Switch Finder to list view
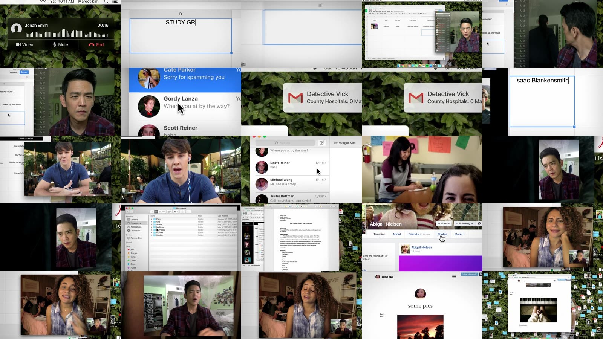This screenshot has width=603, height=339. (x=156, y=212)
